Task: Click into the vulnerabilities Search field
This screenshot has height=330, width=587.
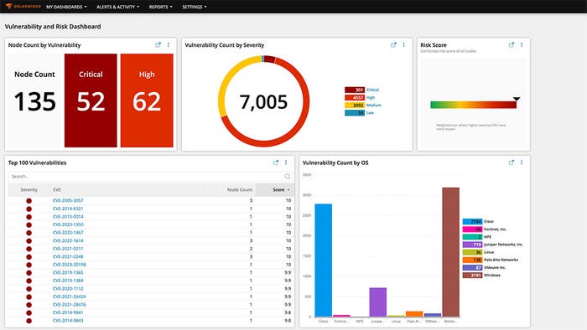Action: (150, 177)
